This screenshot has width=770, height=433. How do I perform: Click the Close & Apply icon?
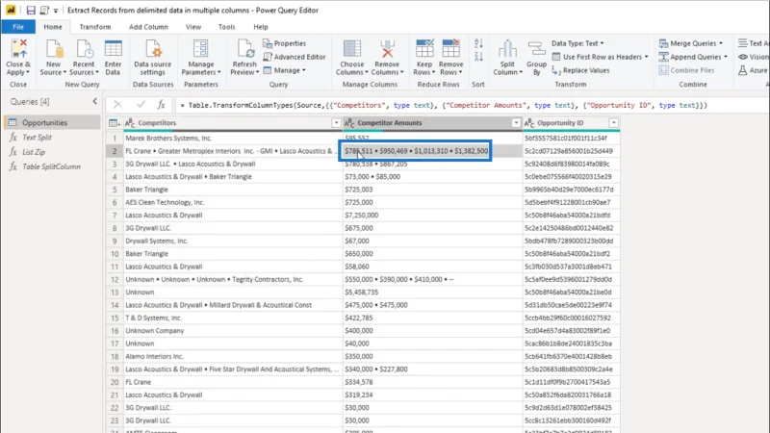pyautogui.click(x=18, y=49)
